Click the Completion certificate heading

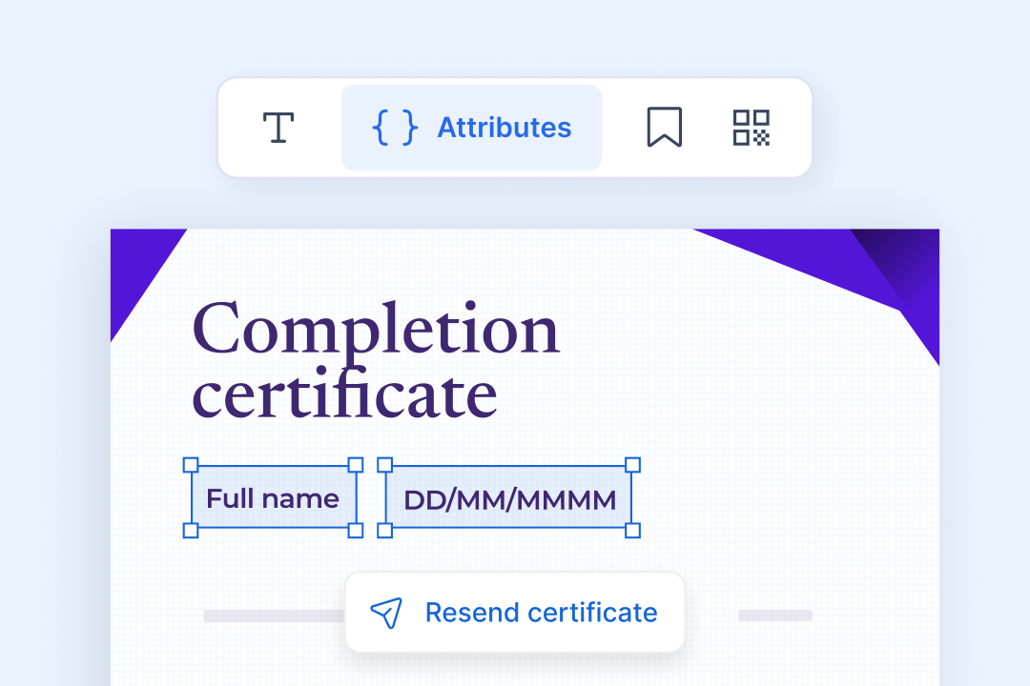click(377, 362)
